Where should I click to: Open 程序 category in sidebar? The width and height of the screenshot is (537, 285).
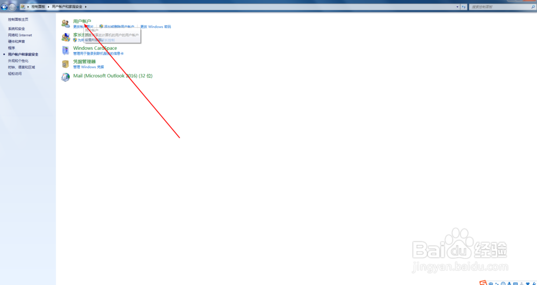coord(11,48)
